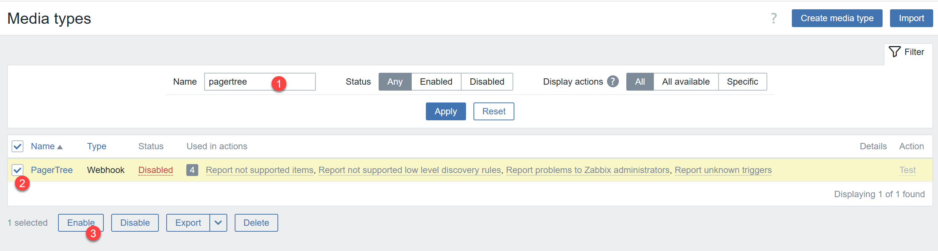Choose Specific display actions option

(742, 82)
